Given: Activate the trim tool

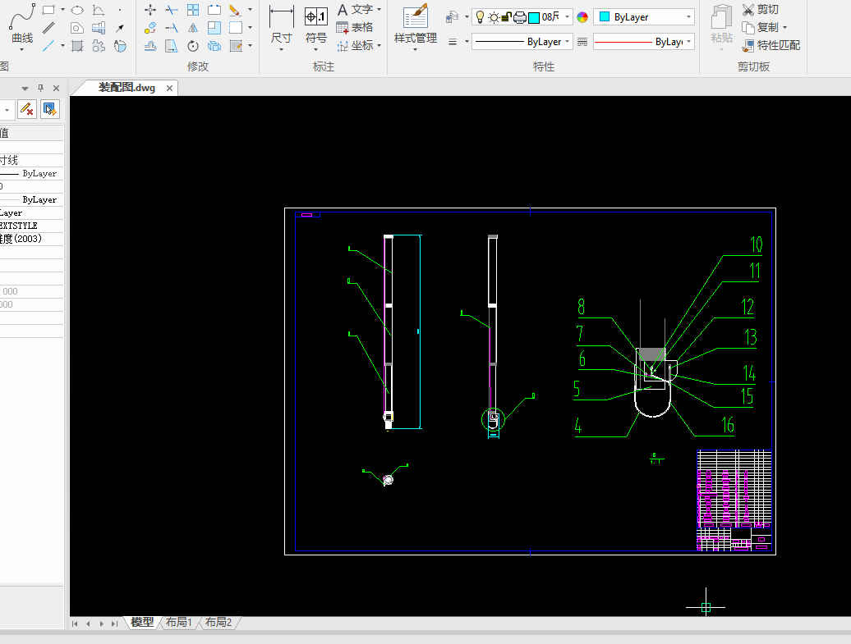Looking at the screenshot, I should tap(172, 10).
